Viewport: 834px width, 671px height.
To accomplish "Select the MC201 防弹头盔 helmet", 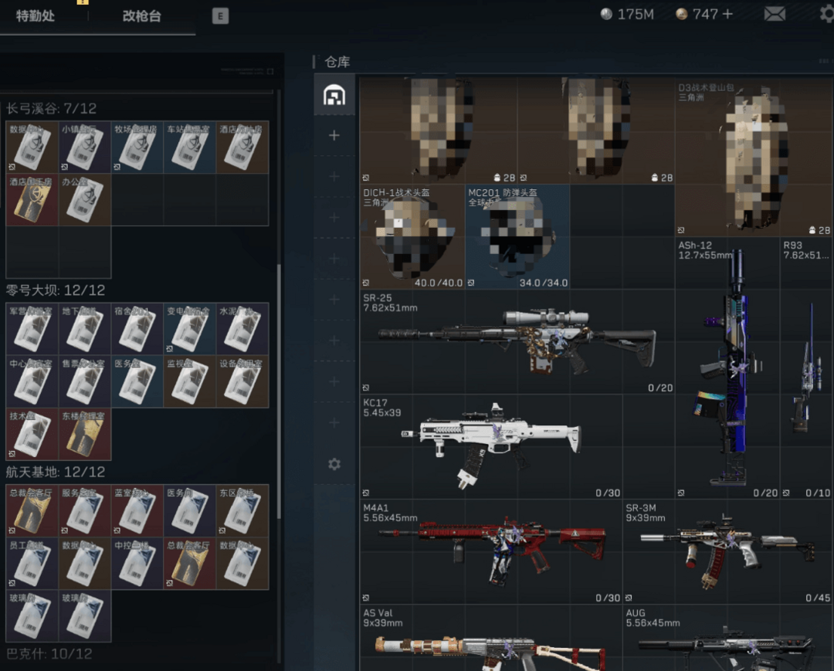I will 517,236.
